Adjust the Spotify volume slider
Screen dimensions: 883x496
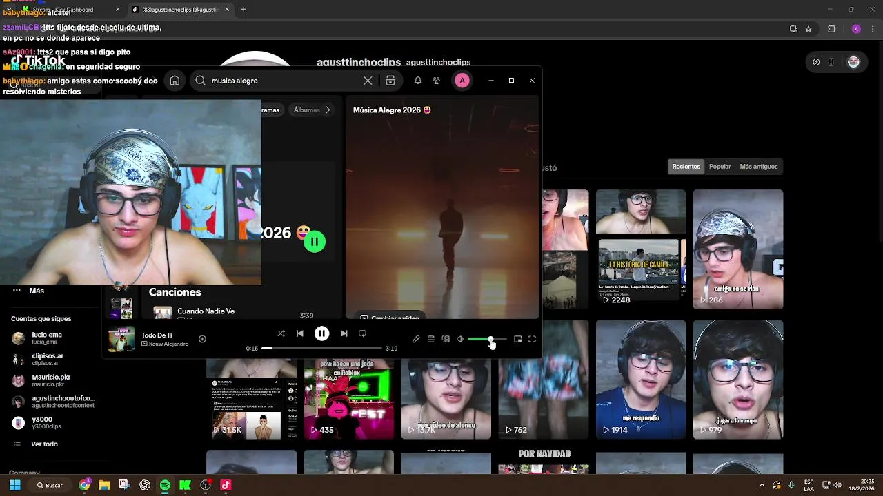(487, 339)
